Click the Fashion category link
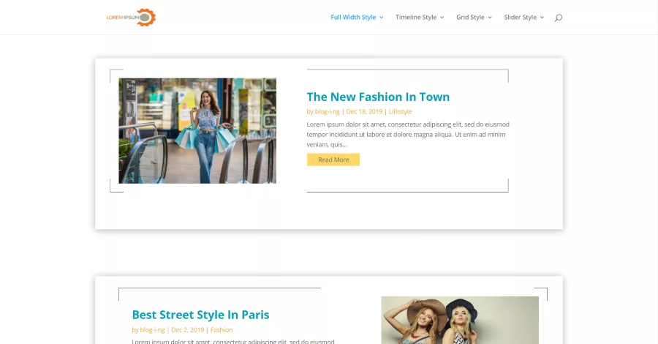The width and height of the screenshot is (658, 344). click(222, 330)
